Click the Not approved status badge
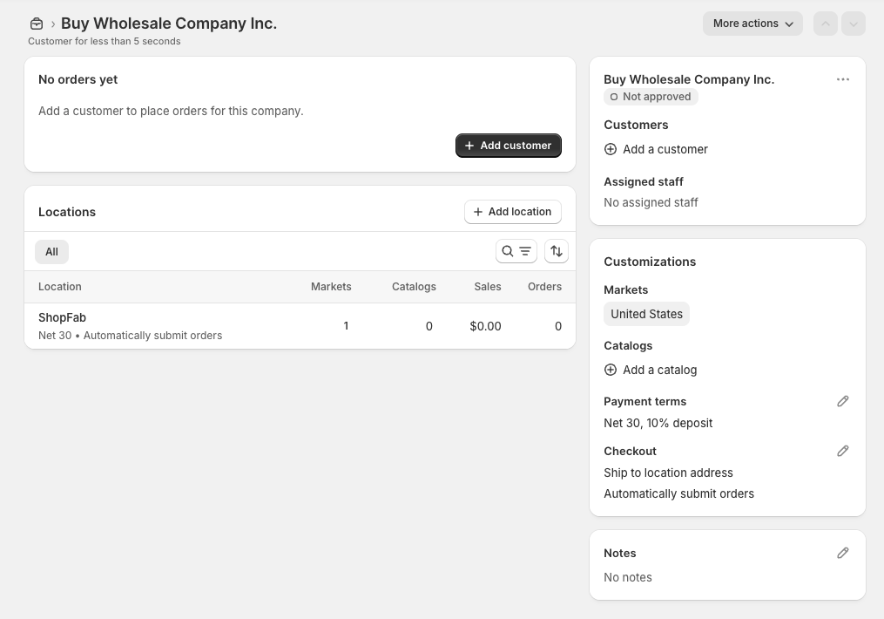884x619 pixels. (651, 97)
